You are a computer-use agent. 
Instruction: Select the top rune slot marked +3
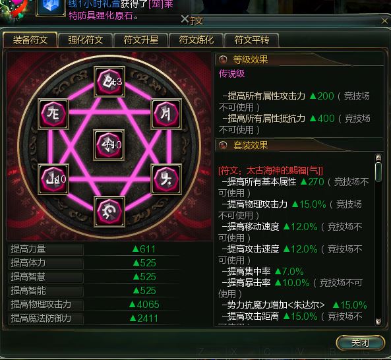[109, 81]
